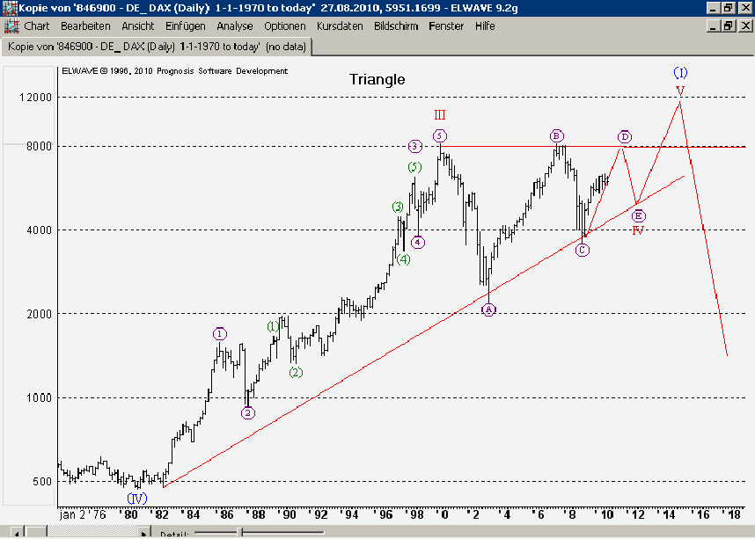
Task: Open the Optionen menu
Action: tap(284, 26)
